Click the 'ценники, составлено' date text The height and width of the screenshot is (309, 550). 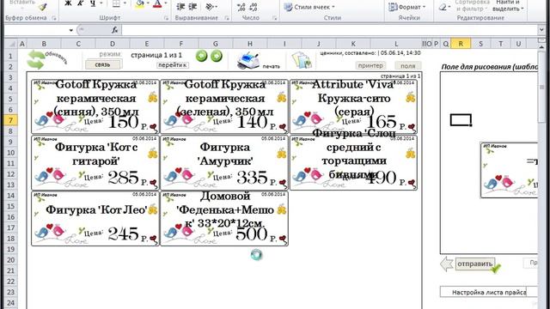click(x=370, y=53)
